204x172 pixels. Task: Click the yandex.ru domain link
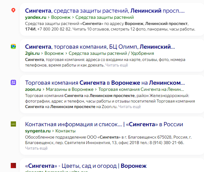(x=36, y=17)
